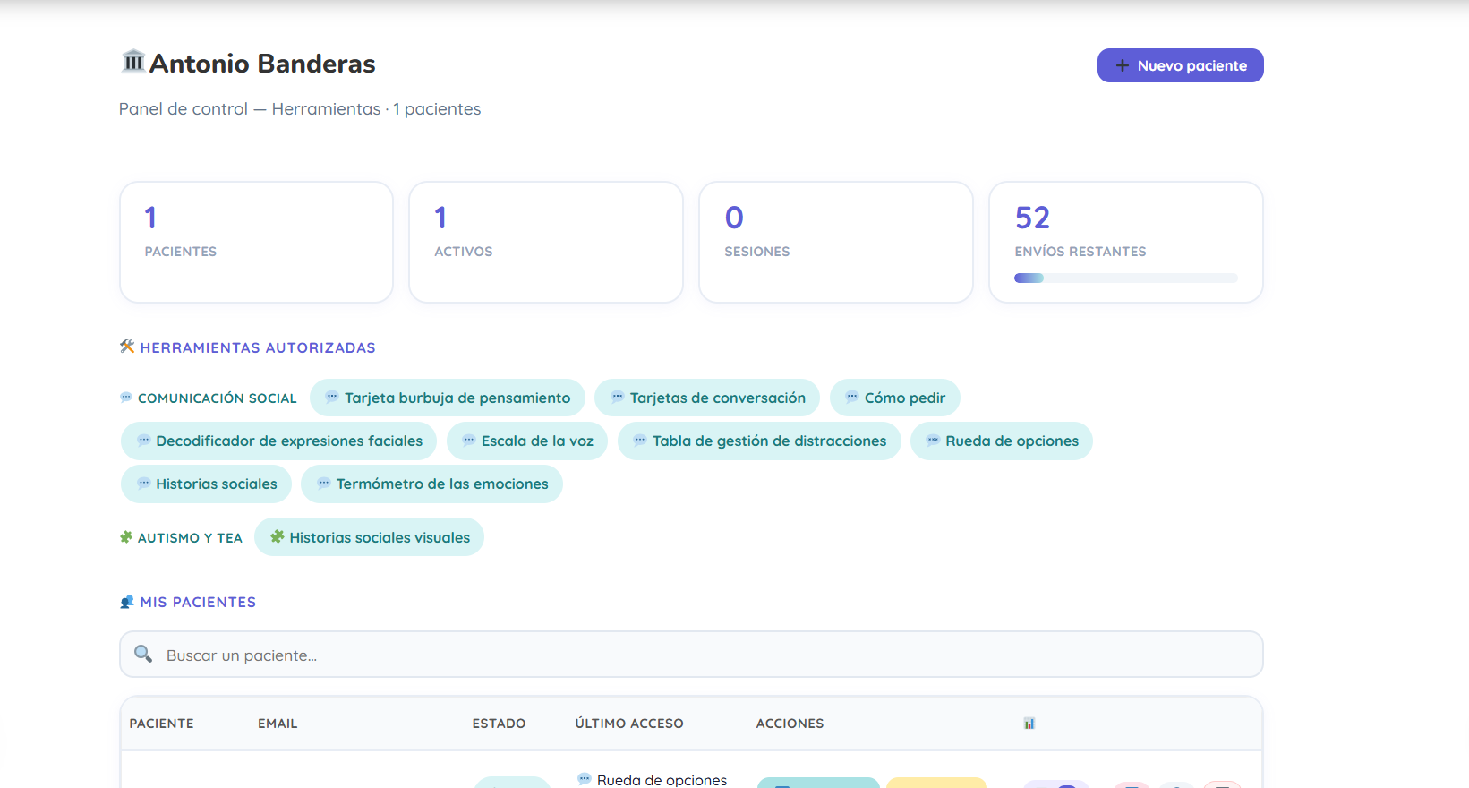
Task: Click the MIS PACIENTES section heading
Action: click(198, 602)
